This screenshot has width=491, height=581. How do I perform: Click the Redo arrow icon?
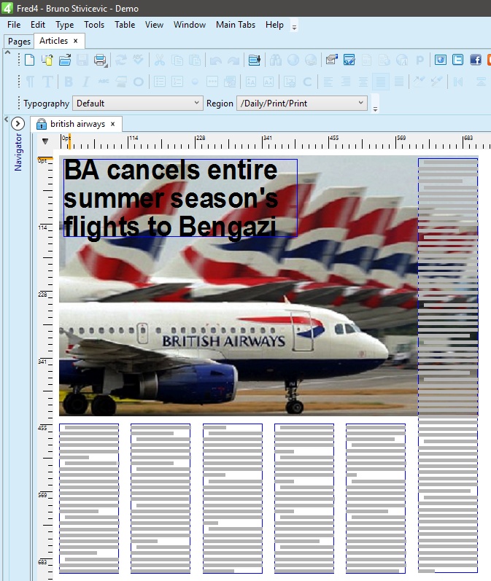(x=233, y=60)
